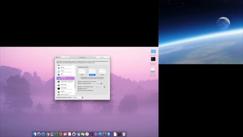Toggle Show message preview checkbox
The width and height of the screenshot is (243, 137).
[79, 83]
